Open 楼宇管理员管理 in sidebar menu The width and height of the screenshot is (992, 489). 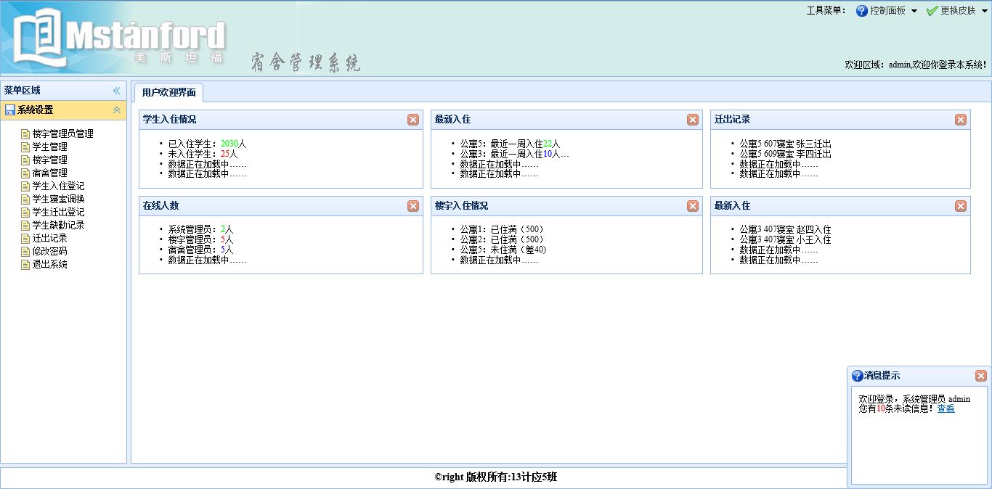(62, 133)
